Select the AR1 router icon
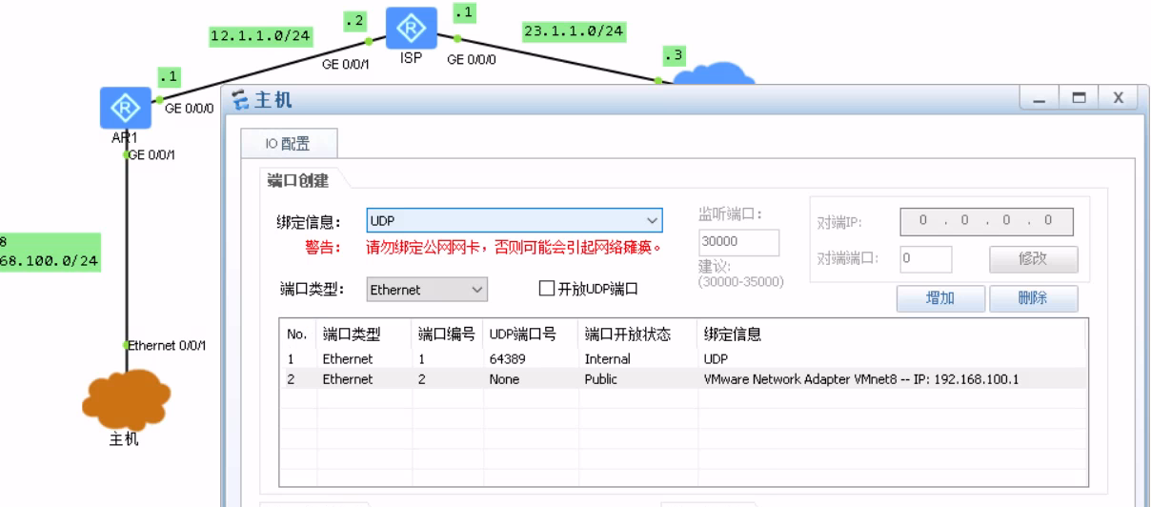Screen dimensions: 1151x507 (x=124, y=108)
